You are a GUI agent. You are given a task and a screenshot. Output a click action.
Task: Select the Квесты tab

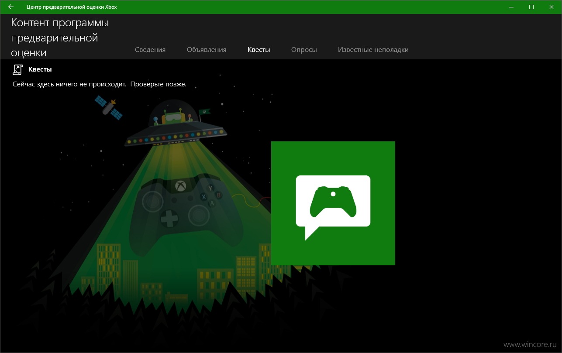coord(259,50)
